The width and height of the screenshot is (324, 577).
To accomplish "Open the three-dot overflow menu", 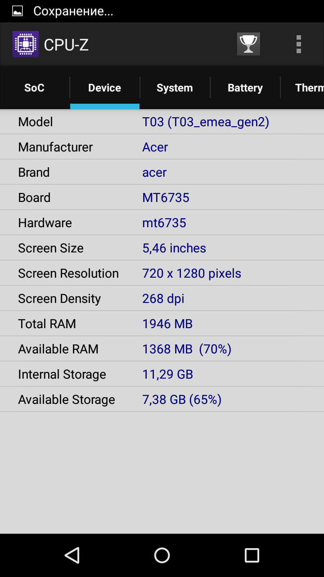I will click(x=298, y=44).
